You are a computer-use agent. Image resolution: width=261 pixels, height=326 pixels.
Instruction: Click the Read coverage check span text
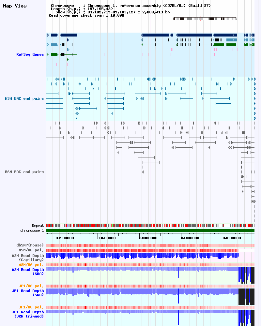(86, 15)
